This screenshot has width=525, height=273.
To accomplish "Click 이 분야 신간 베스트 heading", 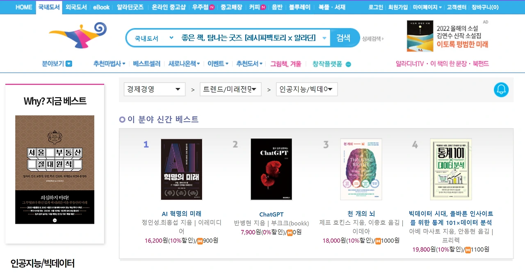I will tap(163, 119).
